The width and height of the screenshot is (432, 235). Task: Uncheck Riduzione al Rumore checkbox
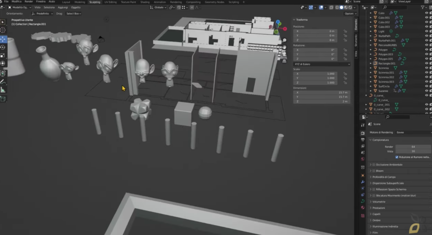(x=397, y=157)
